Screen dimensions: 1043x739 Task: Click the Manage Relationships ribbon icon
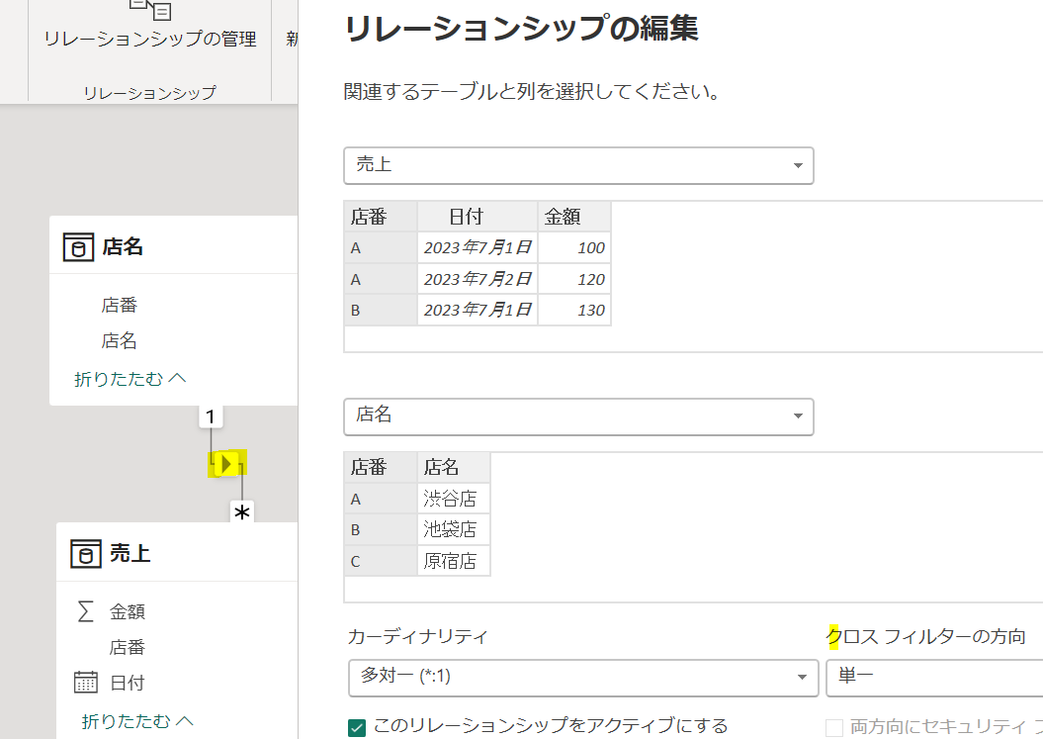149,8
